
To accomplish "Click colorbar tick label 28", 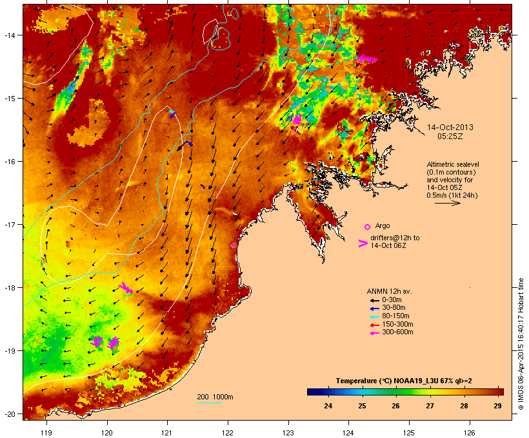I will click(x=464, y=406).
